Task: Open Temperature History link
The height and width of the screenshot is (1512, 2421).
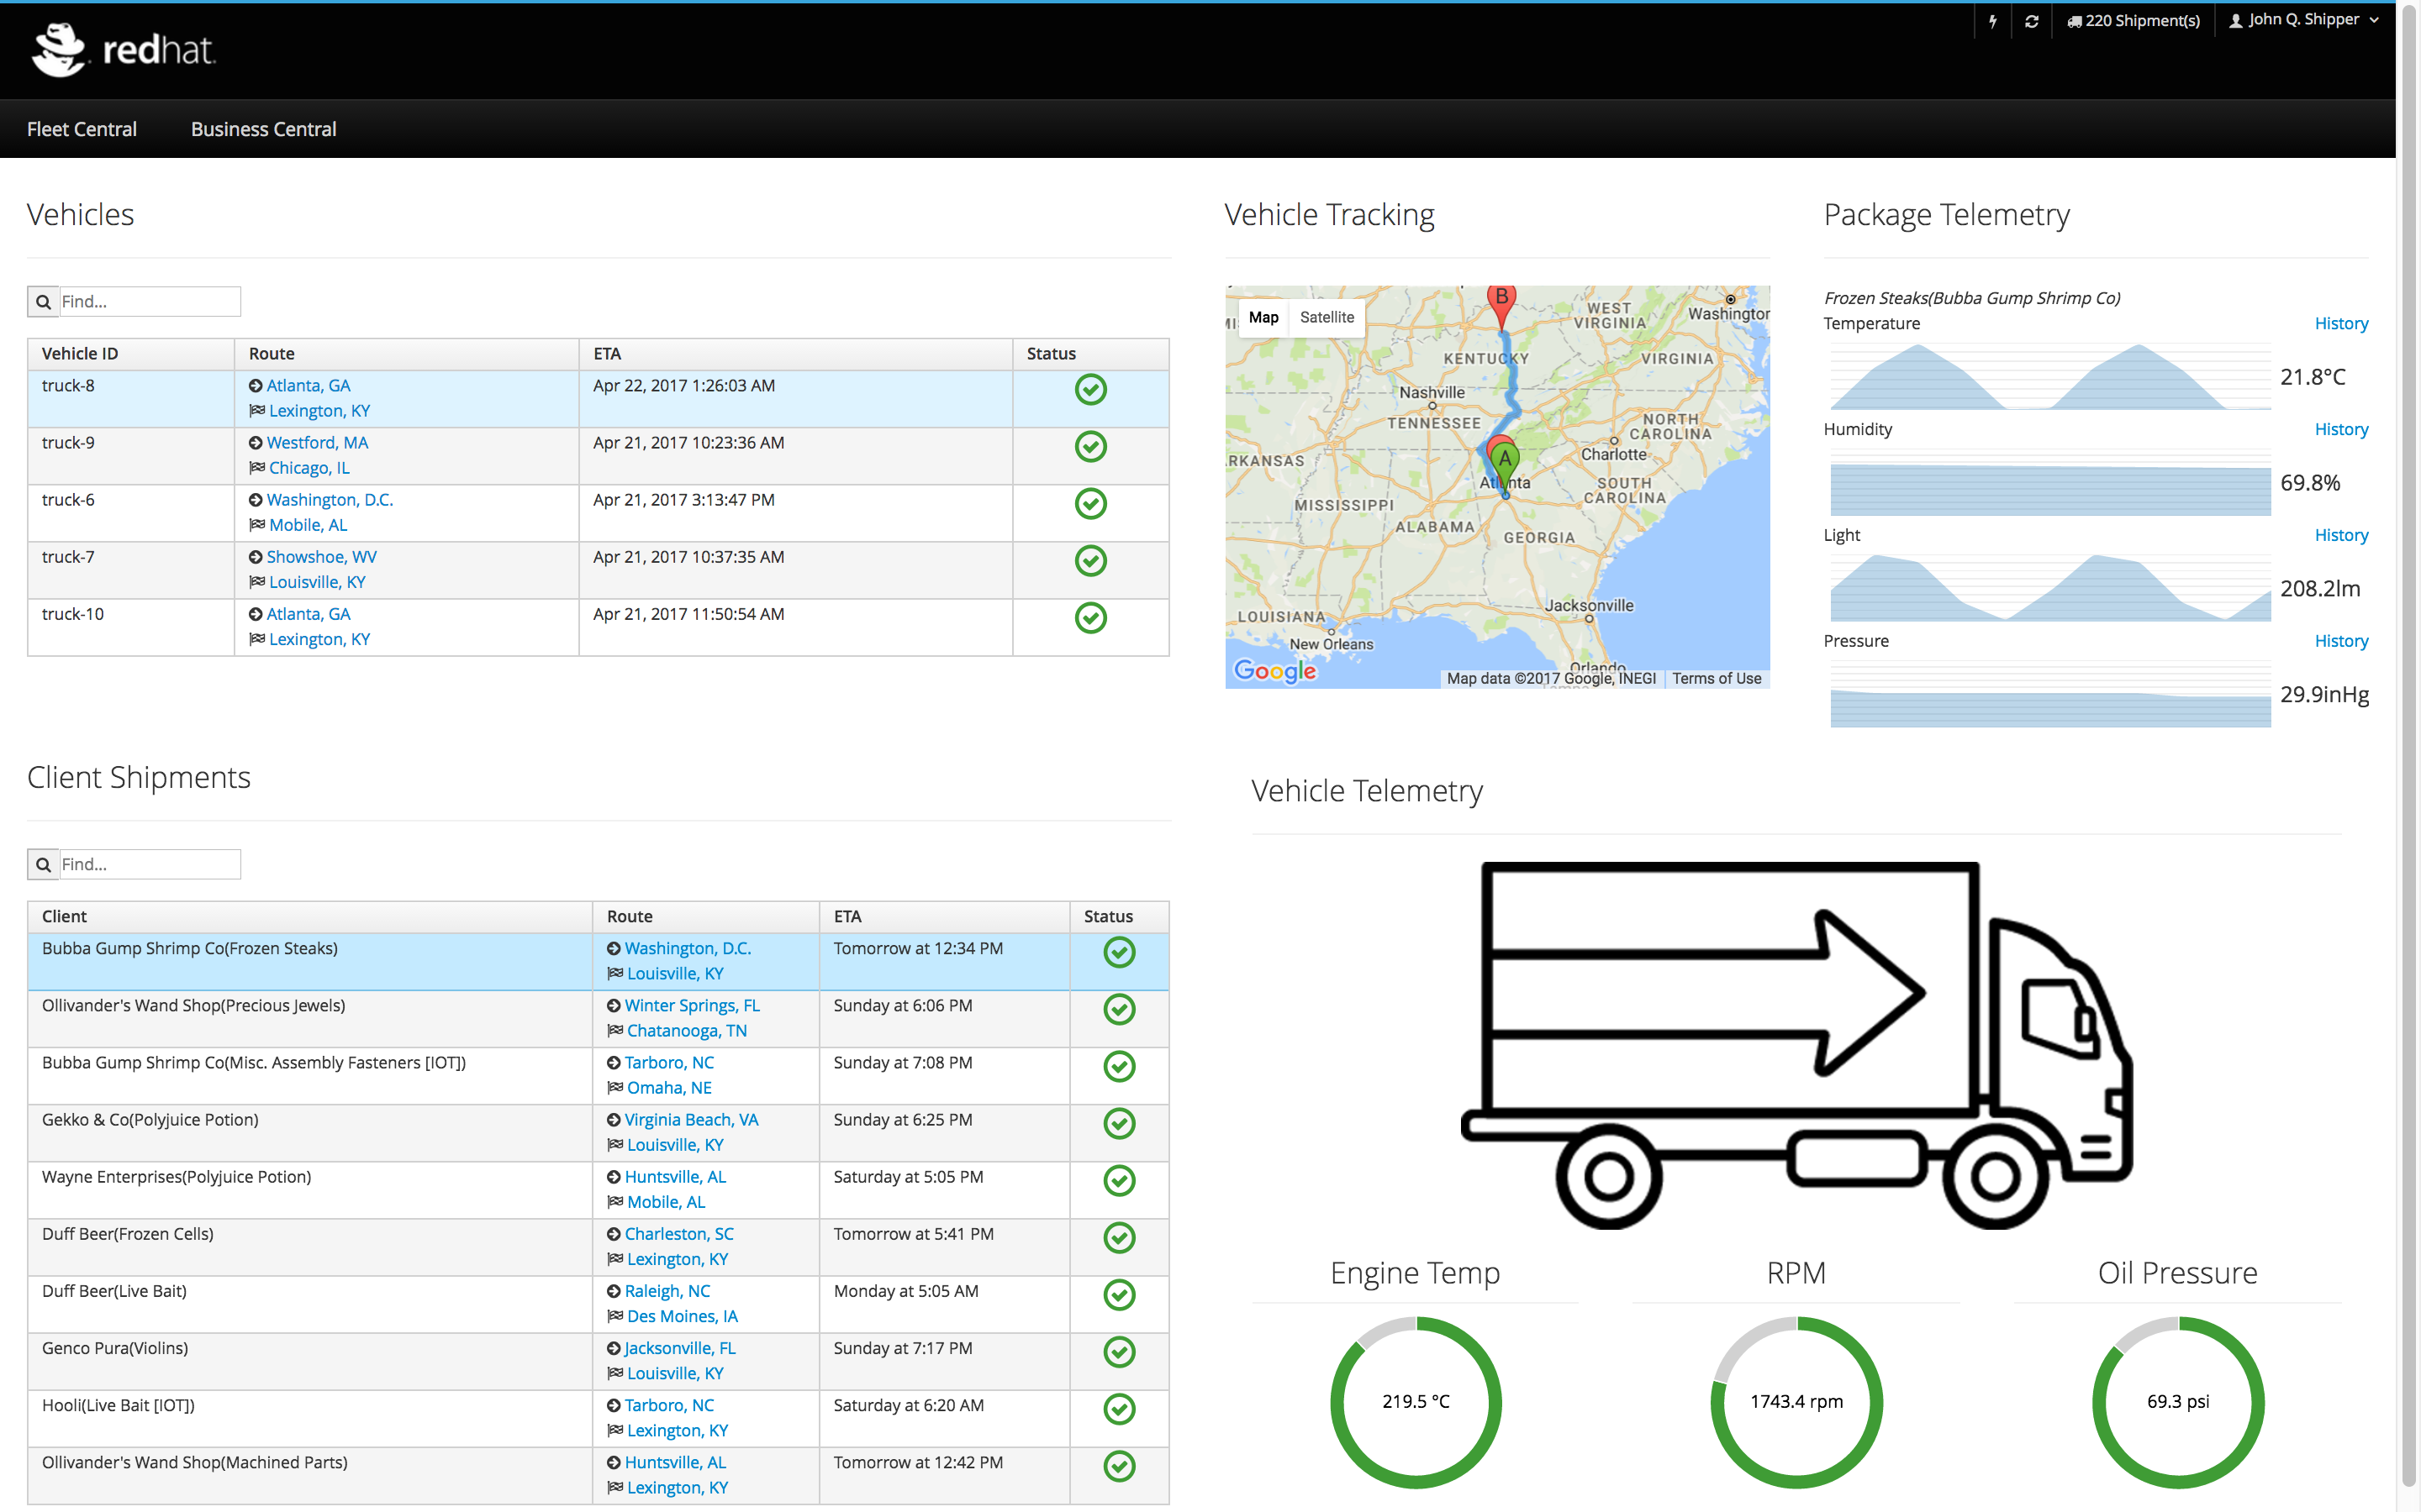Action: pyautogui.click(x=2340, y=323)
